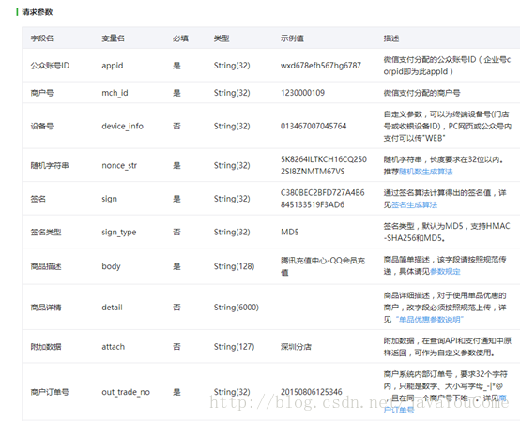This screenshot has width=520, height=421.
Task: Click the device_info description mentioning WEB
Action: [x=448, y=127]
